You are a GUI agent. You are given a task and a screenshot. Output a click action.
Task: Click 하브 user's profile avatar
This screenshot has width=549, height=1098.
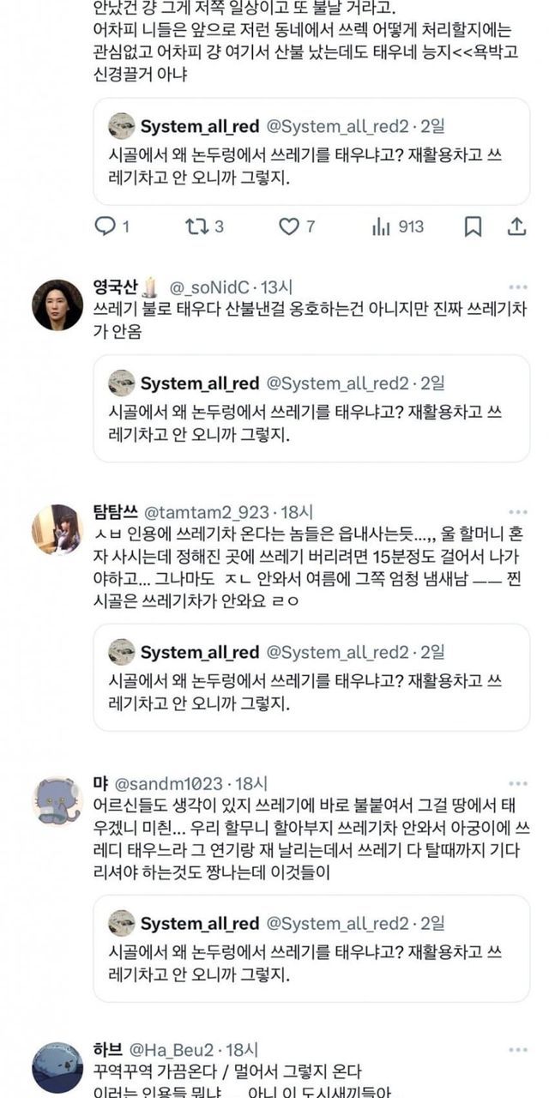coord(57,1067)
